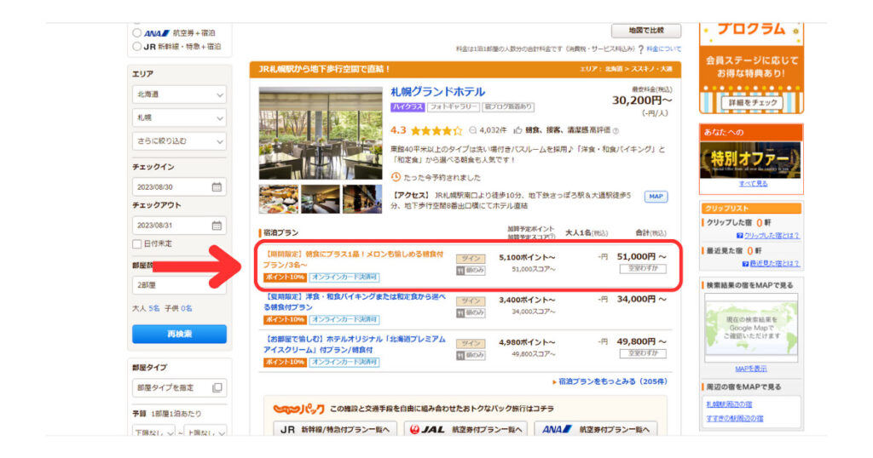This screenshot has width=873, height=458.
Task: Open the 札幌 city dropdown
Action: (179, 117)
